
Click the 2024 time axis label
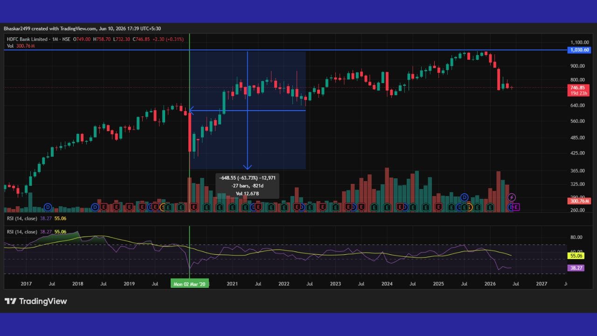tap(387, 283)
